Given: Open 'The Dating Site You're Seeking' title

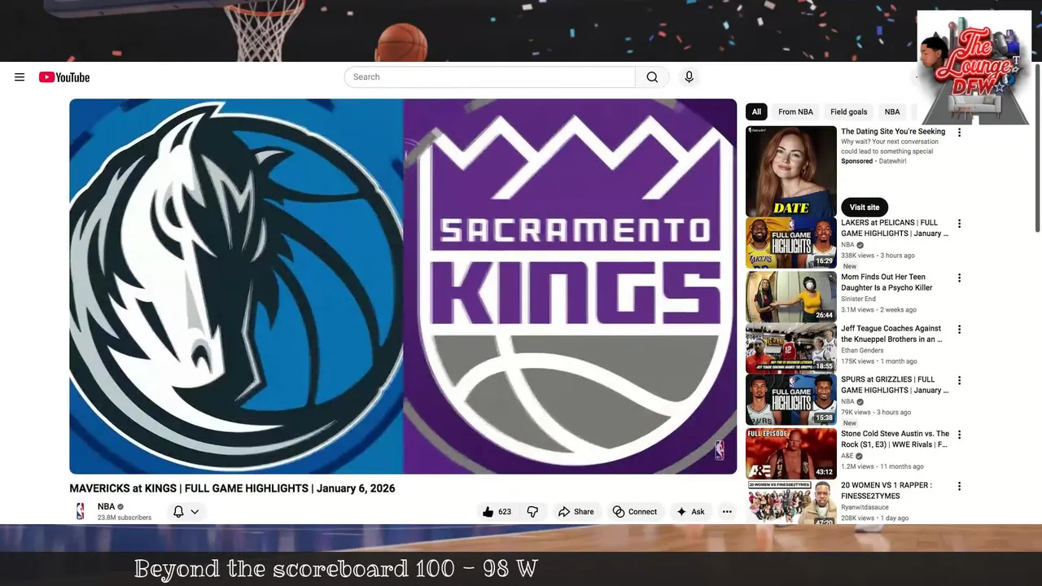Looking at the screenshot, I should click(893, 131).
